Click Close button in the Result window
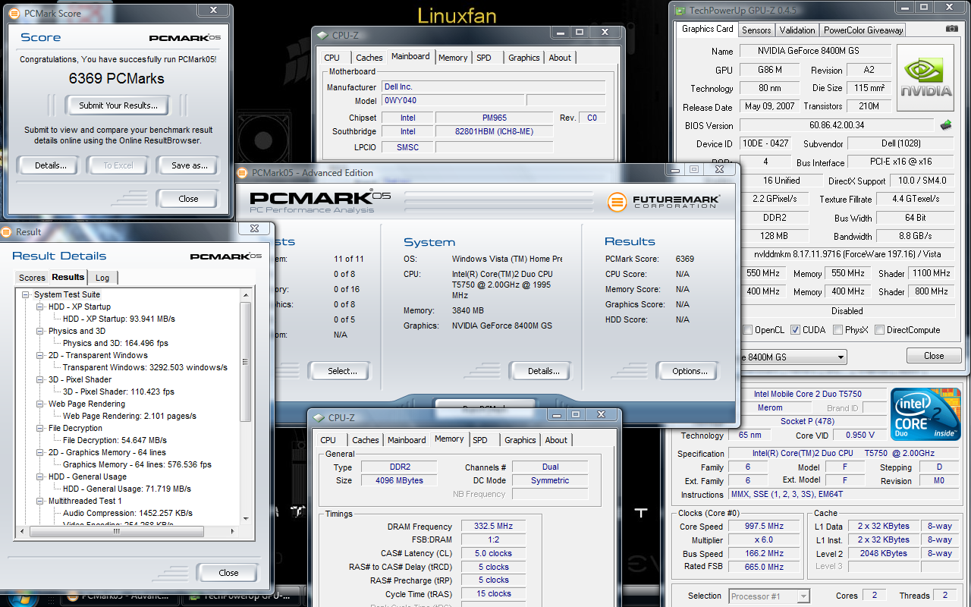971x607 pixels. 228,573
